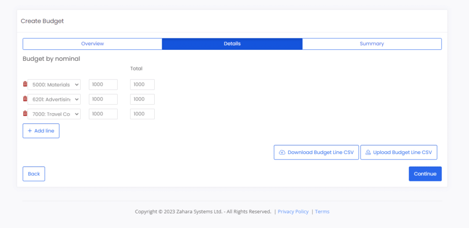This screenshot has height=228, width=469.
Task: Delete the 6201: Advertising budget line
Action: [x=25, y=99]
